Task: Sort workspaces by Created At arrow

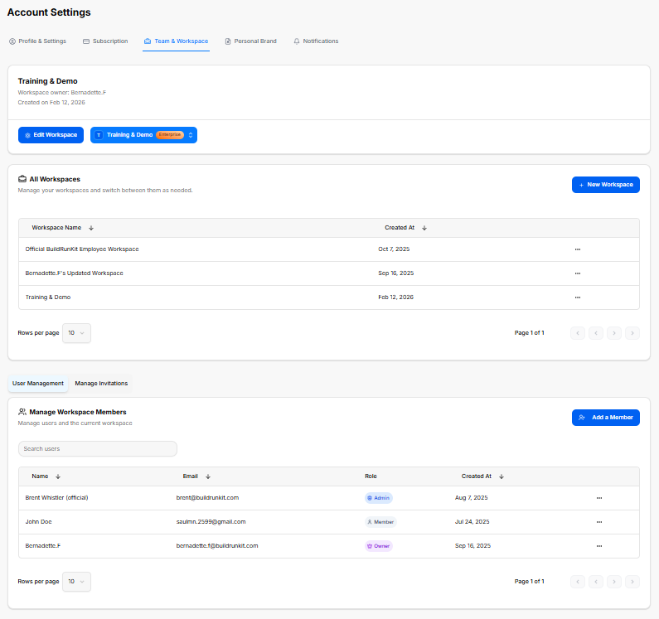Action: [x=424, y=228]
